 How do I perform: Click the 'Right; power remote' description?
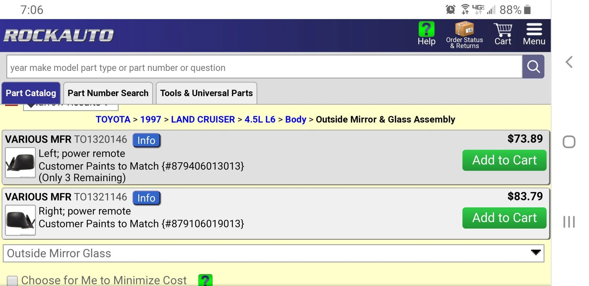(x=85, y=211)
